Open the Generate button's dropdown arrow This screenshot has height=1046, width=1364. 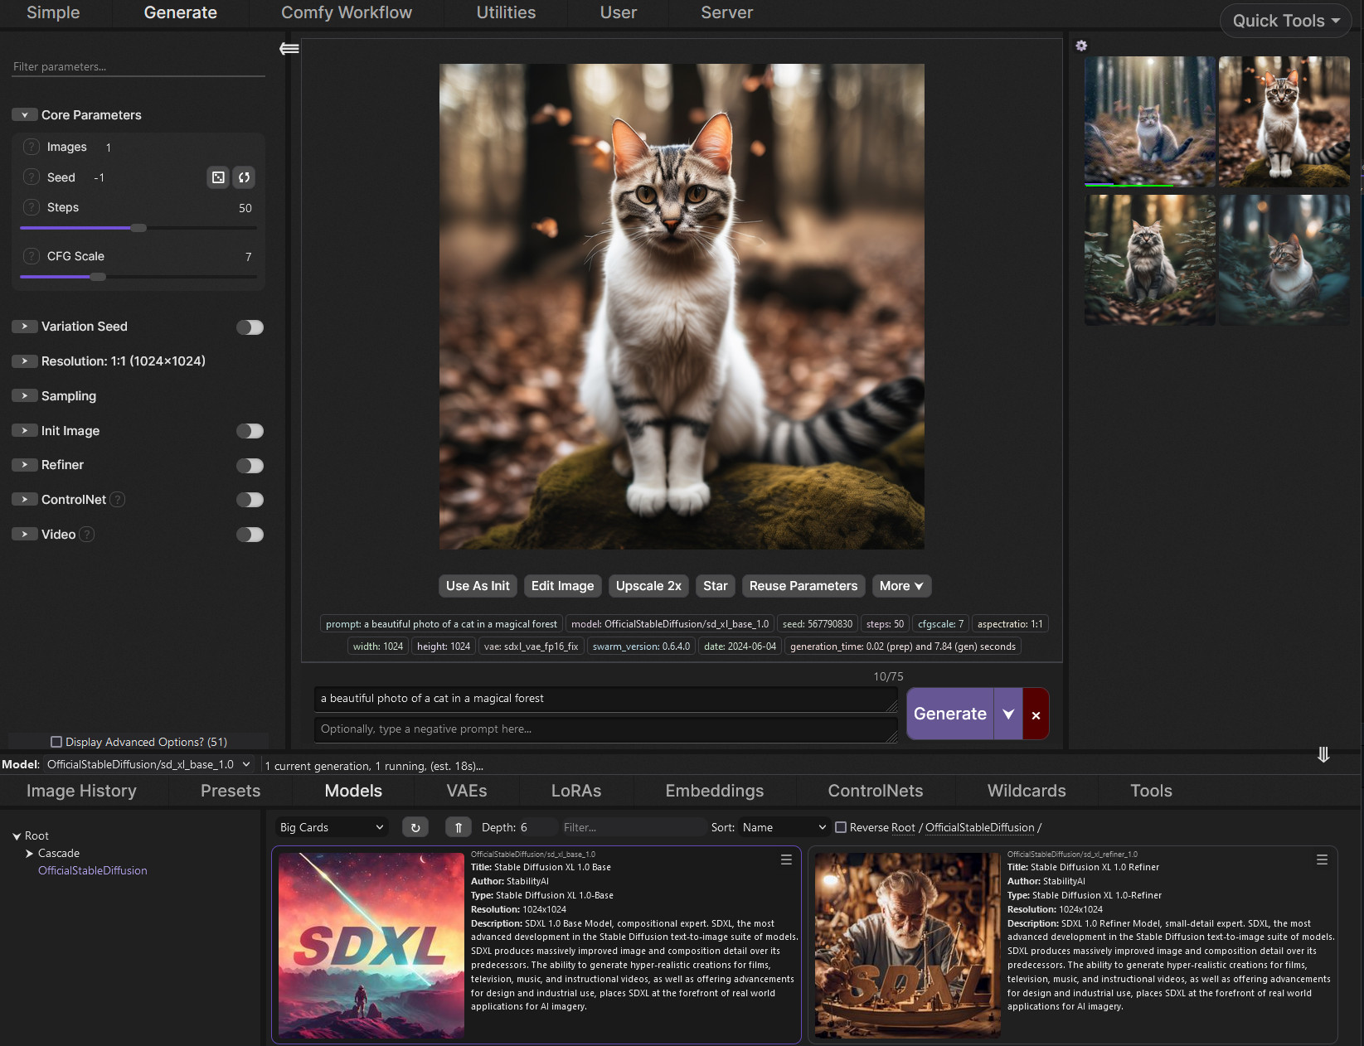point(1008,714)
